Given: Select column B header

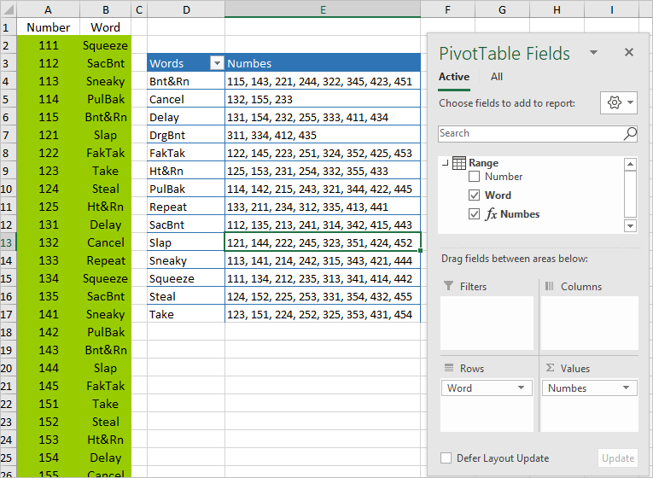Looking at the screenshot, I should coord(105,9).
